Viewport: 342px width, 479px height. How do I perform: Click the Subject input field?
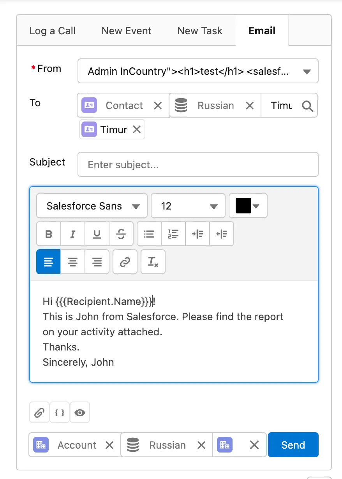point(198,165)
